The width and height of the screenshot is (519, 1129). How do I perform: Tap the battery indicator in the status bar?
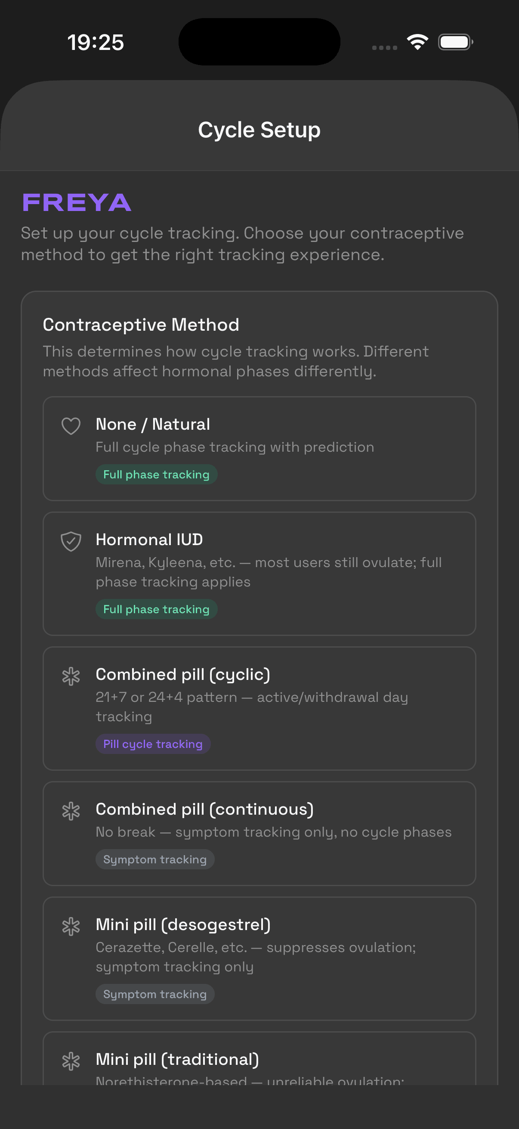coord(455,42)
